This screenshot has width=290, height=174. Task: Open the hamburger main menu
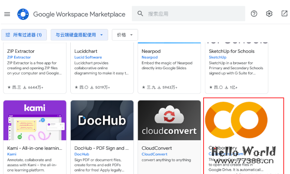pos(7,14)
